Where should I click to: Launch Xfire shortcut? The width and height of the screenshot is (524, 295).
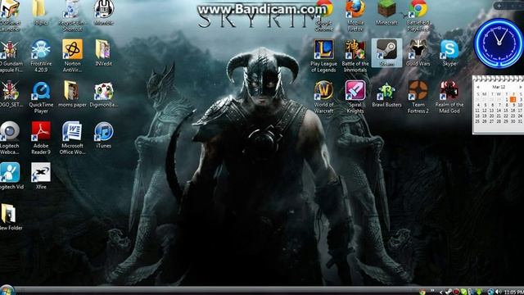coord(41,176)
